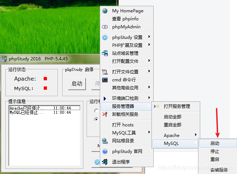Click 安装服务 in the MySQL submenu
237x174 pixels.
[x=218, y=170]
